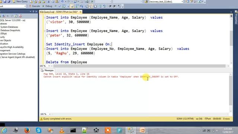
Task: Click the Undo arrow icon
Action: [62, 1]
